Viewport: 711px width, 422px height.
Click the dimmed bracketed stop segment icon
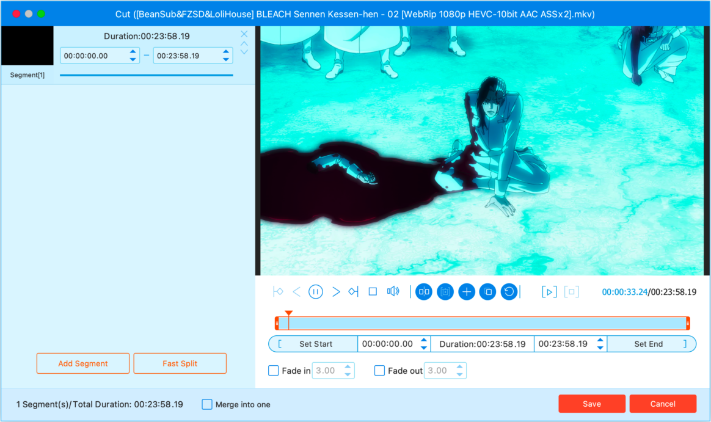[571, 291]
